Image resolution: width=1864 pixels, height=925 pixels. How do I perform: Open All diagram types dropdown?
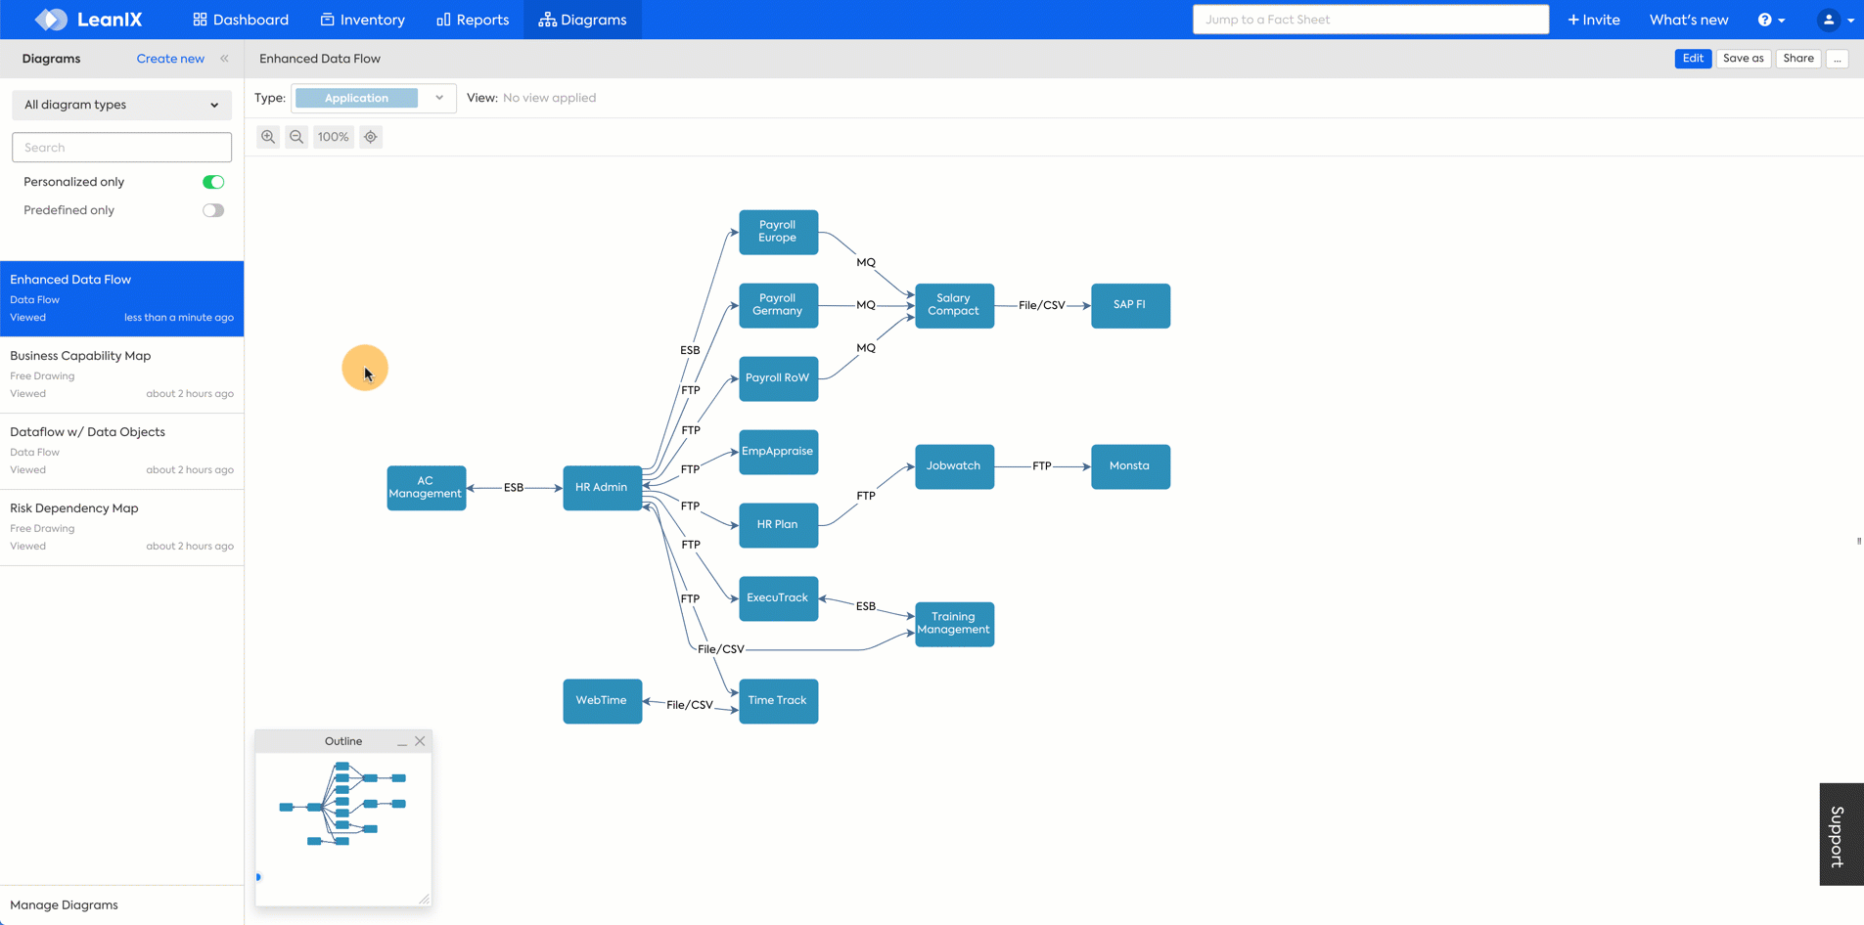pyautogui.click(x=121, y=105)
